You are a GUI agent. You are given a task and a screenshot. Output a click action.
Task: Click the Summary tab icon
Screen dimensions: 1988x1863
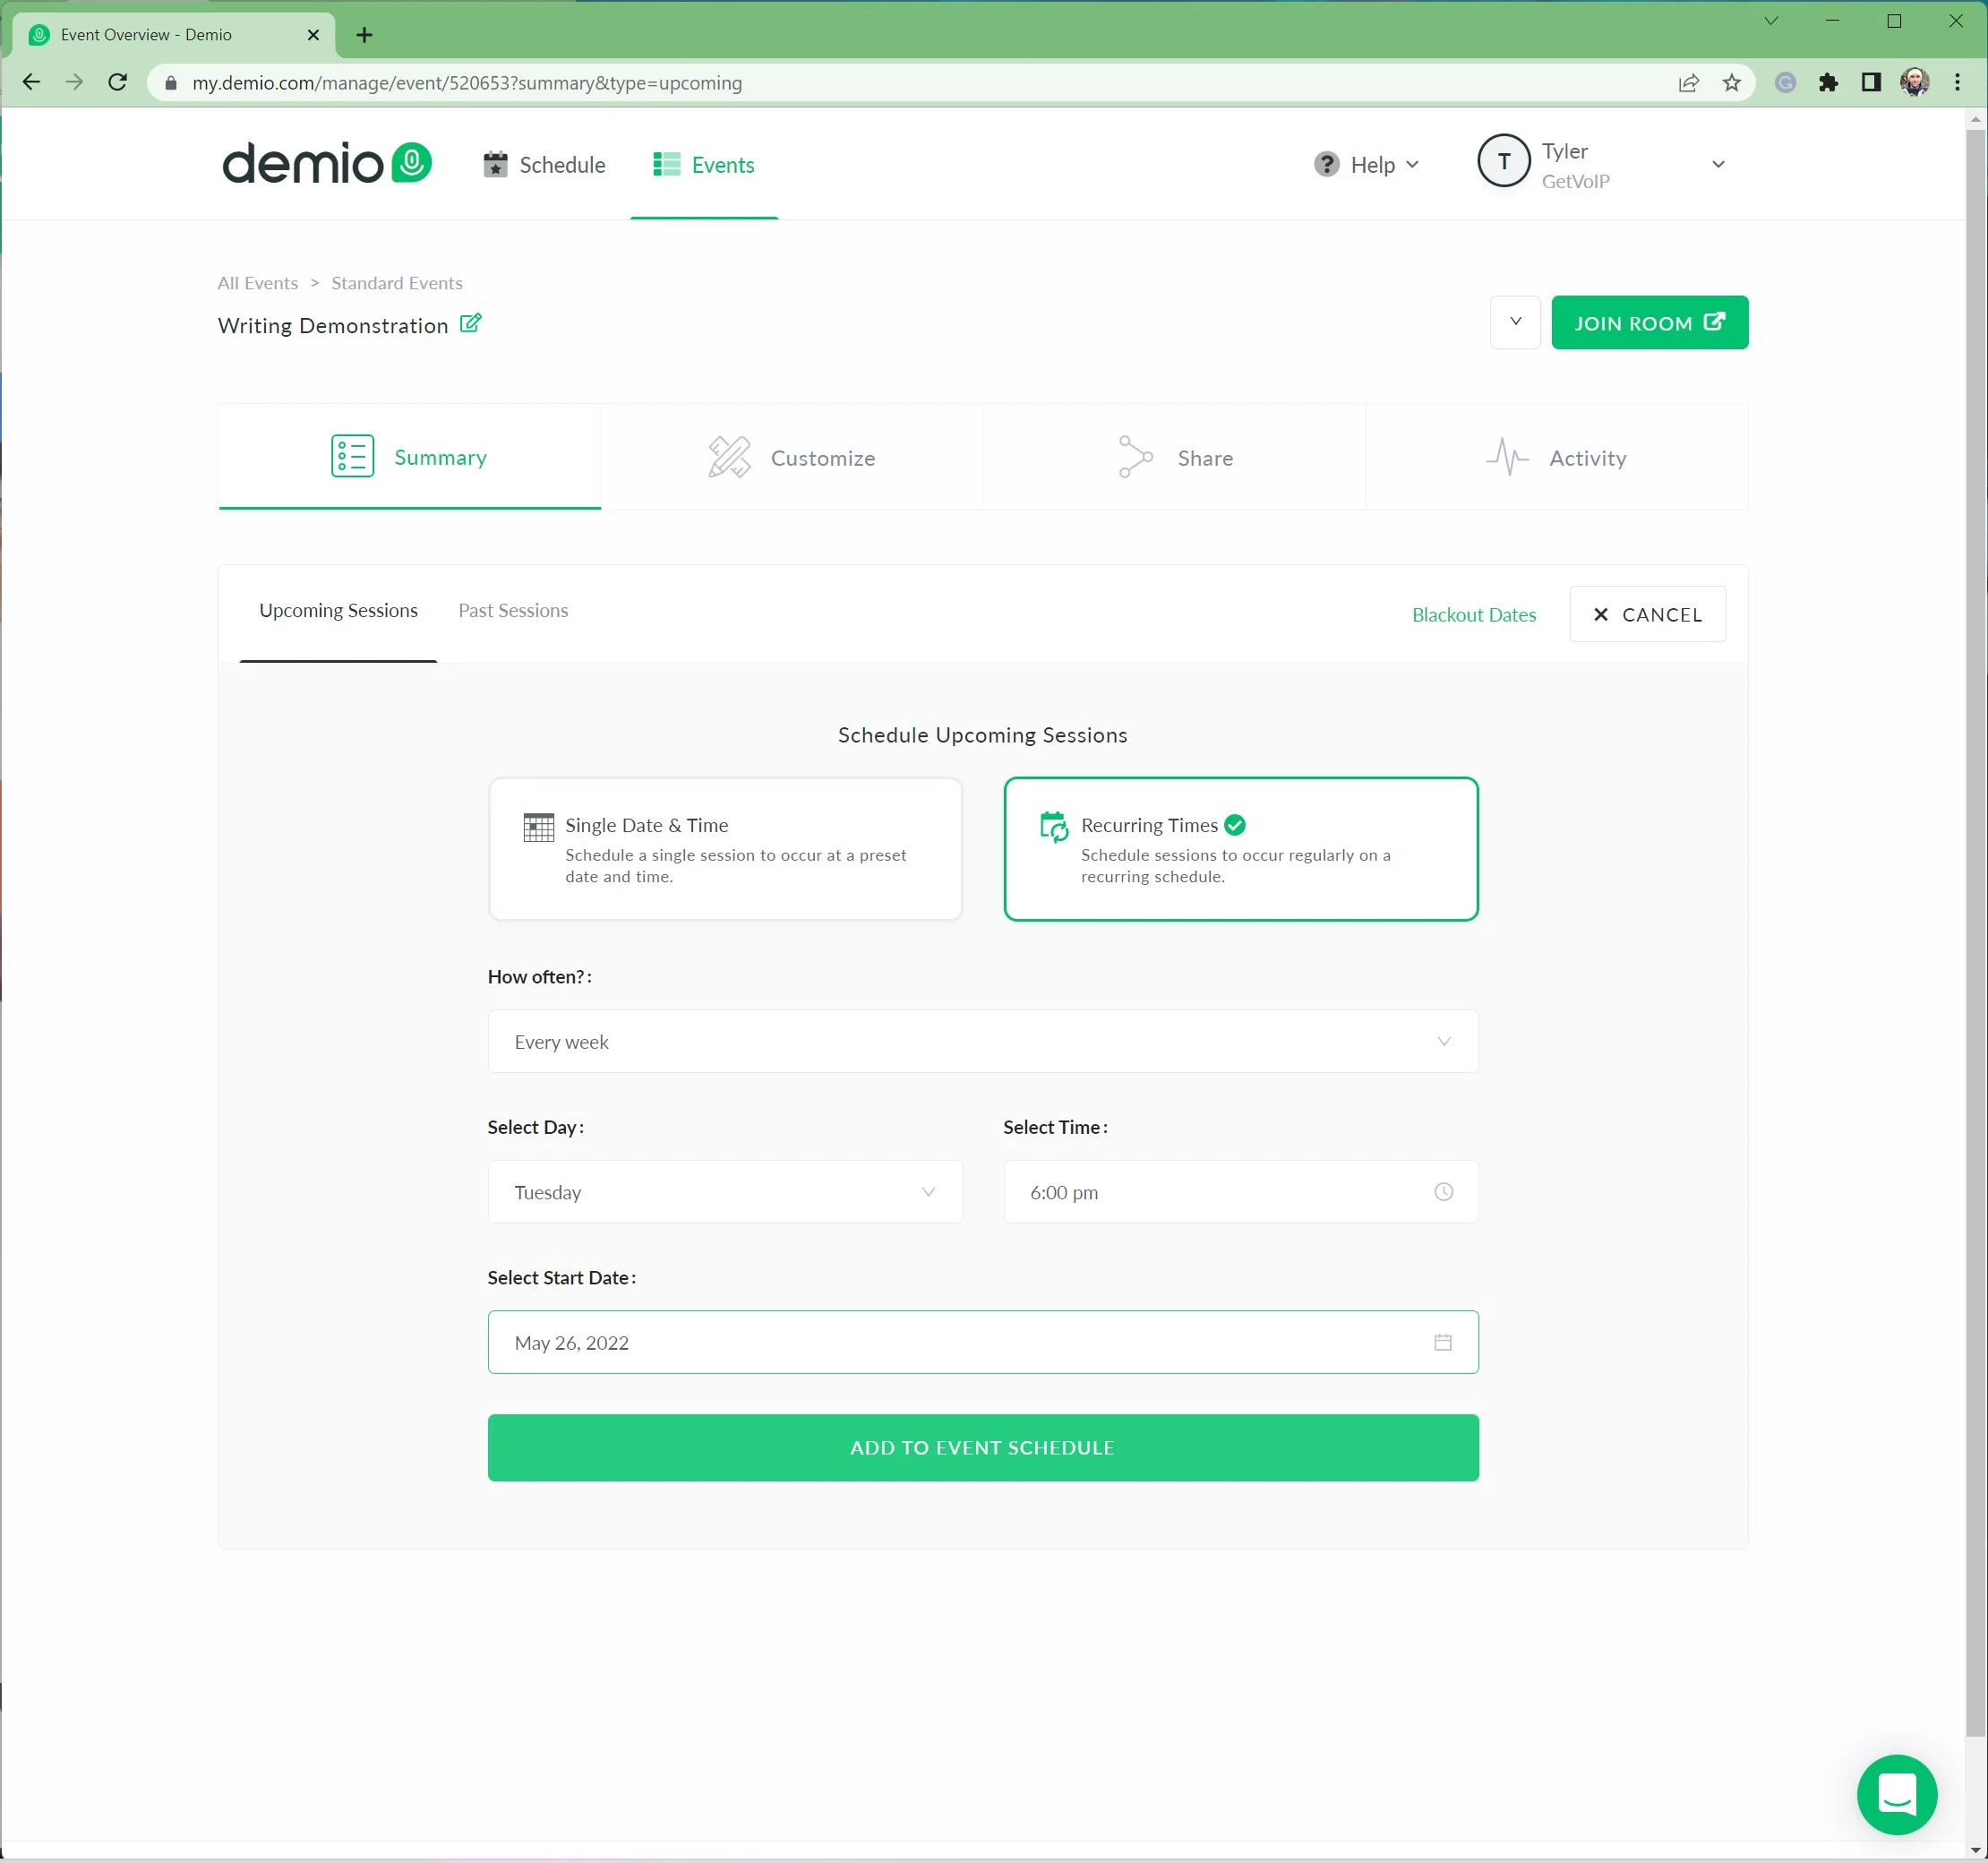tap(350, 455)
